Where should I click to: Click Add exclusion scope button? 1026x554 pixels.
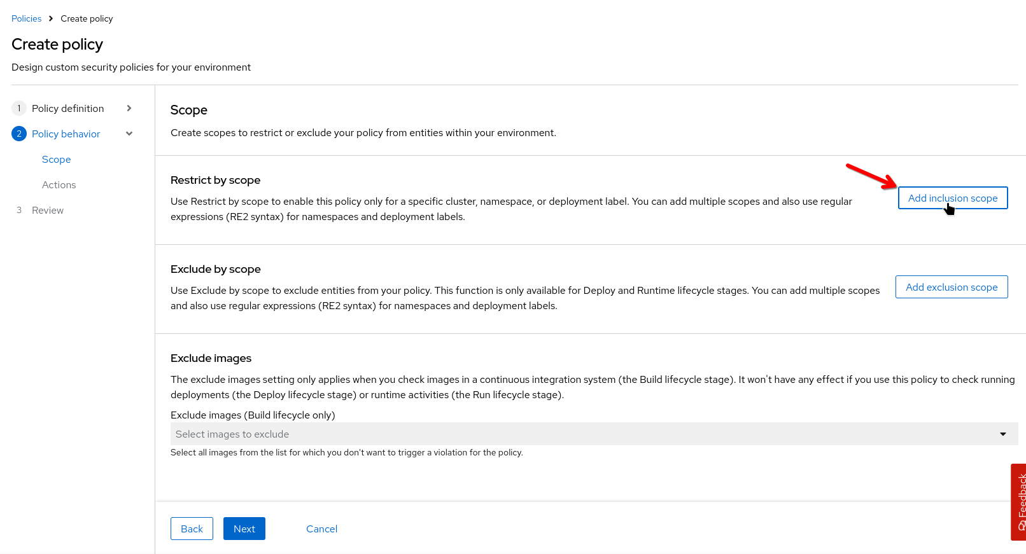tap(951, 287)
